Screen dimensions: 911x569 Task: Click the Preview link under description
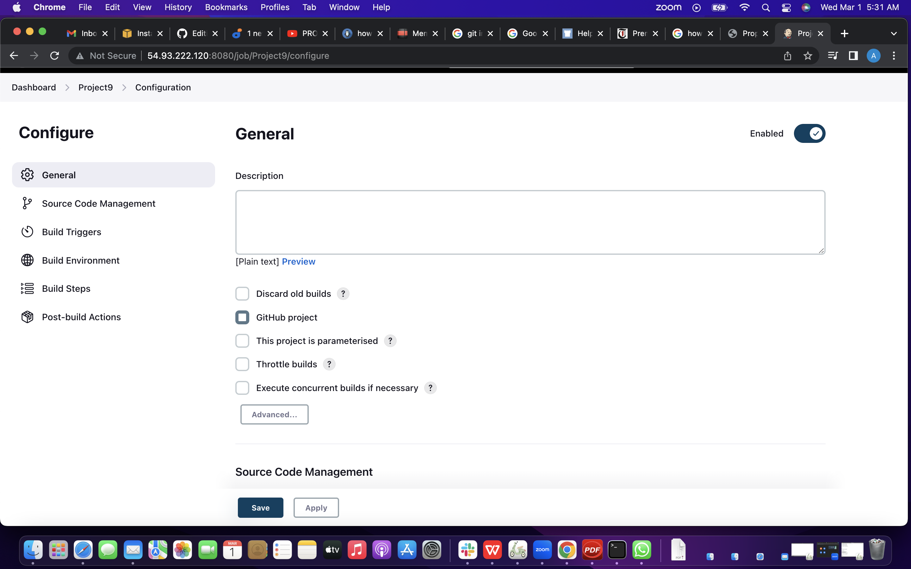299,261
